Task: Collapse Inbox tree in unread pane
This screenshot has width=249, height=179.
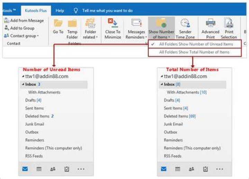Action: [23, 84]
